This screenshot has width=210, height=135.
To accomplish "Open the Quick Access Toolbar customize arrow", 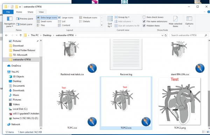I will pos(20,7).
